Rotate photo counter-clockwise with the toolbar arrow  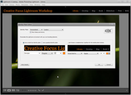[x=39, y=90]
